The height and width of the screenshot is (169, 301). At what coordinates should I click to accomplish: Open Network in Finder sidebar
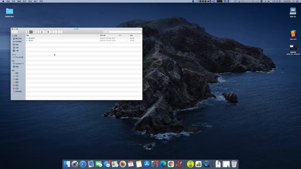(x=16, y=67)
